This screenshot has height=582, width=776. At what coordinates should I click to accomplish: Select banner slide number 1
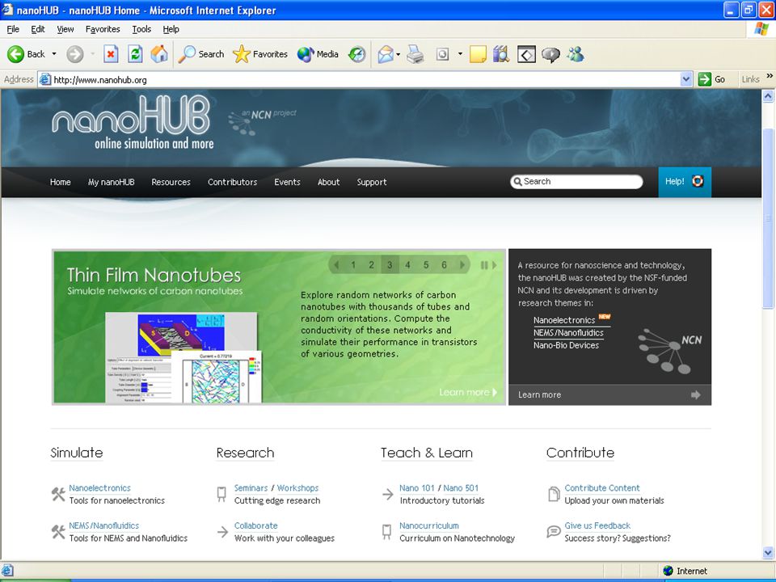[353, 265]
